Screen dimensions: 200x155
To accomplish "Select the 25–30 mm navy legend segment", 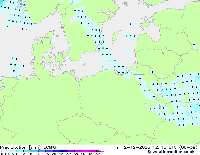I will (63, 151).
